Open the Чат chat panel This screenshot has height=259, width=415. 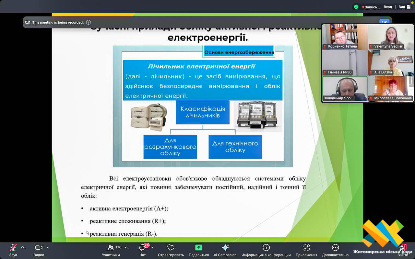(142, 248)
